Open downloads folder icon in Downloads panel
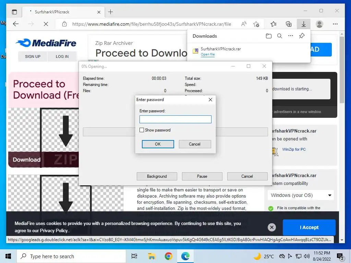Image resolution: width=351 pixels, height=263 pixels. [x=269, y=36]
